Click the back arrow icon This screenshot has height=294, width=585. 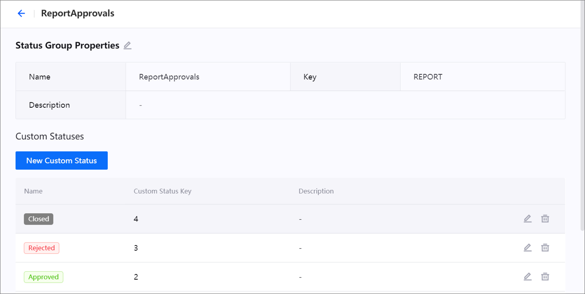click(x=21, y=14)
